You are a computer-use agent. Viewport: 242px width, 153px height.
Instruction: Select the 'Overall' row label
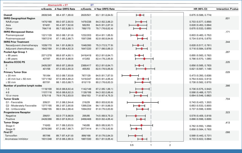point(8,15)
